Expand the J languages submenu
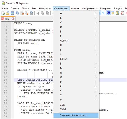This screenshot has height=119, width=127. 76,54
